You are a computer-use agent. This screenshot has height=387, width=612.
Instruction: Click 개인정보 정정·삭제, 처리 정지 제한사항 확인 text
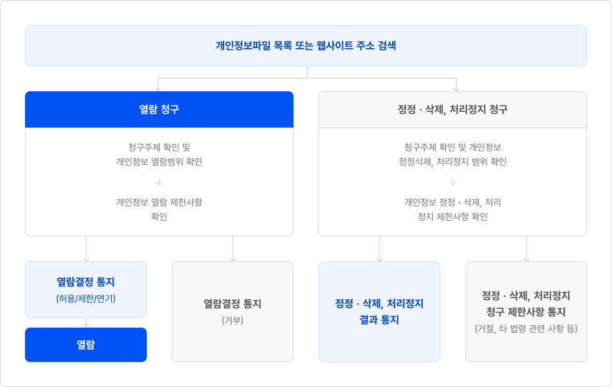pos(453,209)
